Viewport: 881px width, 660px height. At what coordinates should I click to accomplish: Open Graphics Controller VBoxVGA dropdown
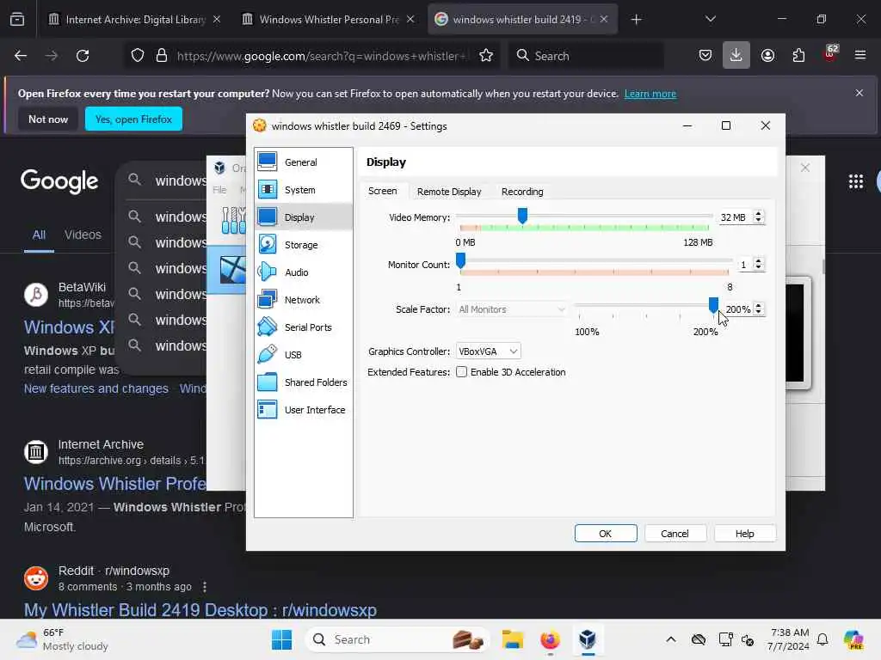pos(489,351)
